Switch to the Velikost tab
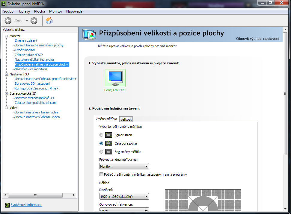 (x=126, y=119)
